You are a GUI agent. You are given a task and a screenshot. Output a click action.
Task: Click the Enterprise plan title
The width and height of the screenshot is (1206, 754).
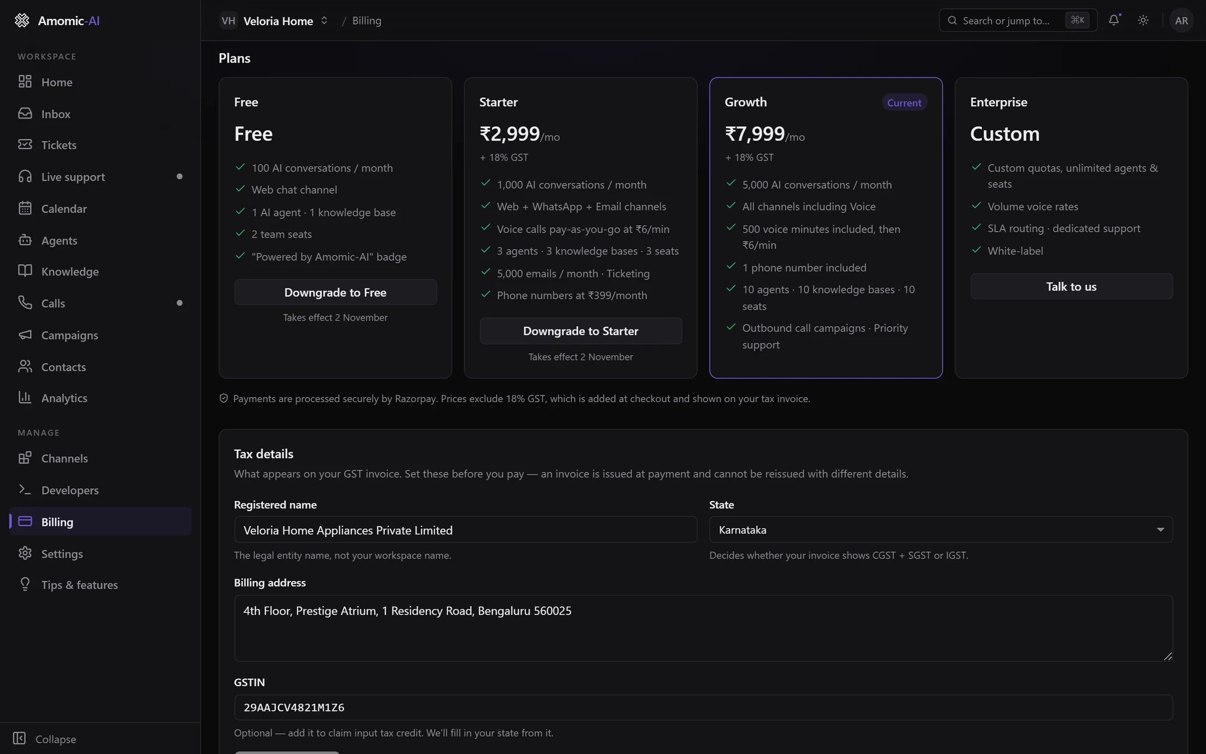(998, 102)
